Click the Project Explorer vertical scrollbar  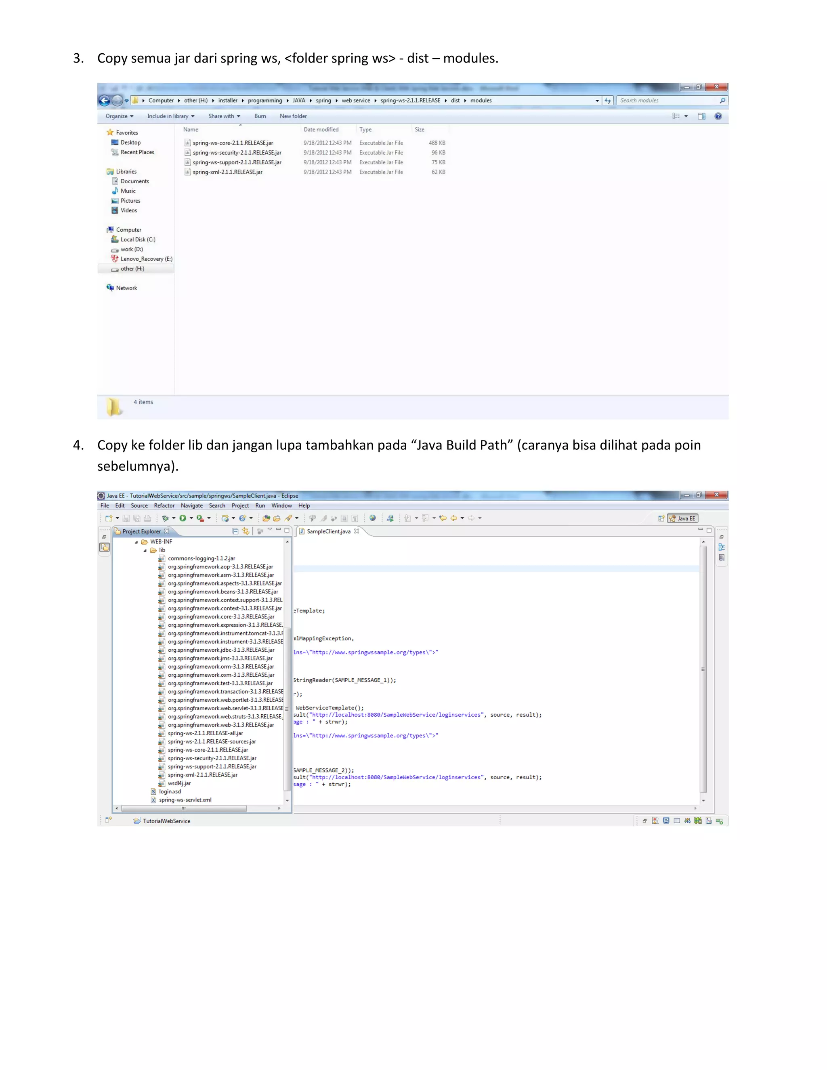coord(288,709)
